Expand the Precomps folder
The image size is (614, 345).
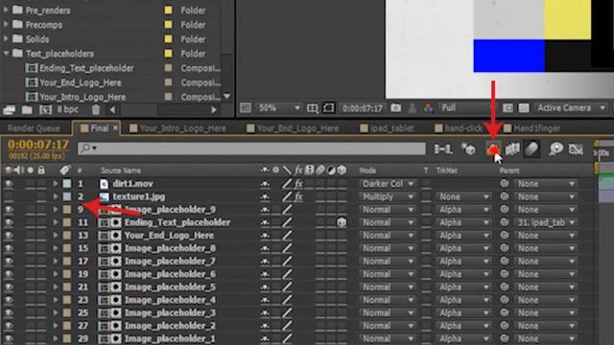pos(6,24)
